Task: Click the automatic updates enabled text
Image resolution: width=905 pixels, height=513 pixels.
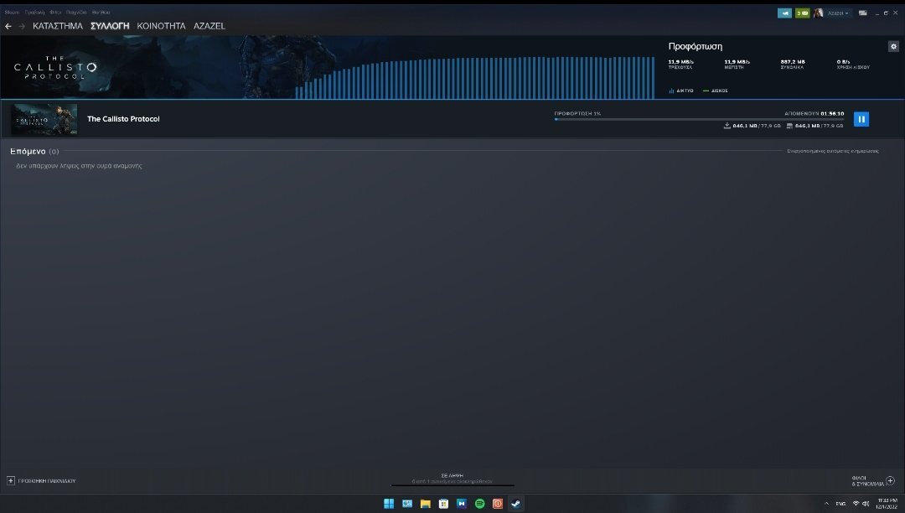Action: [833, 151]
